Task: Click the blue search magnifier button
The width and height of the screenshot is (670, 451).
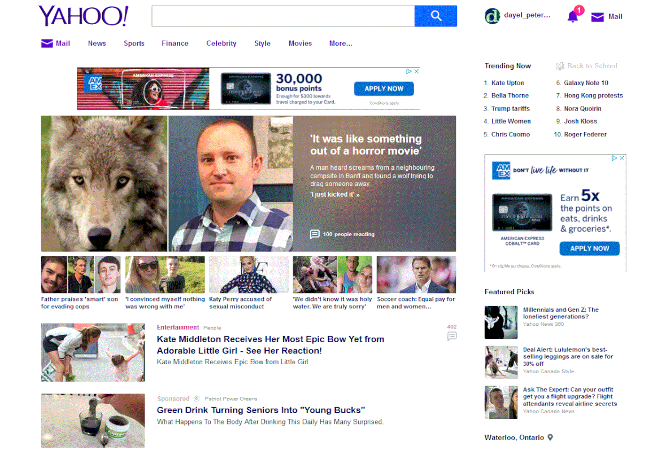Action: pos(436,16)
